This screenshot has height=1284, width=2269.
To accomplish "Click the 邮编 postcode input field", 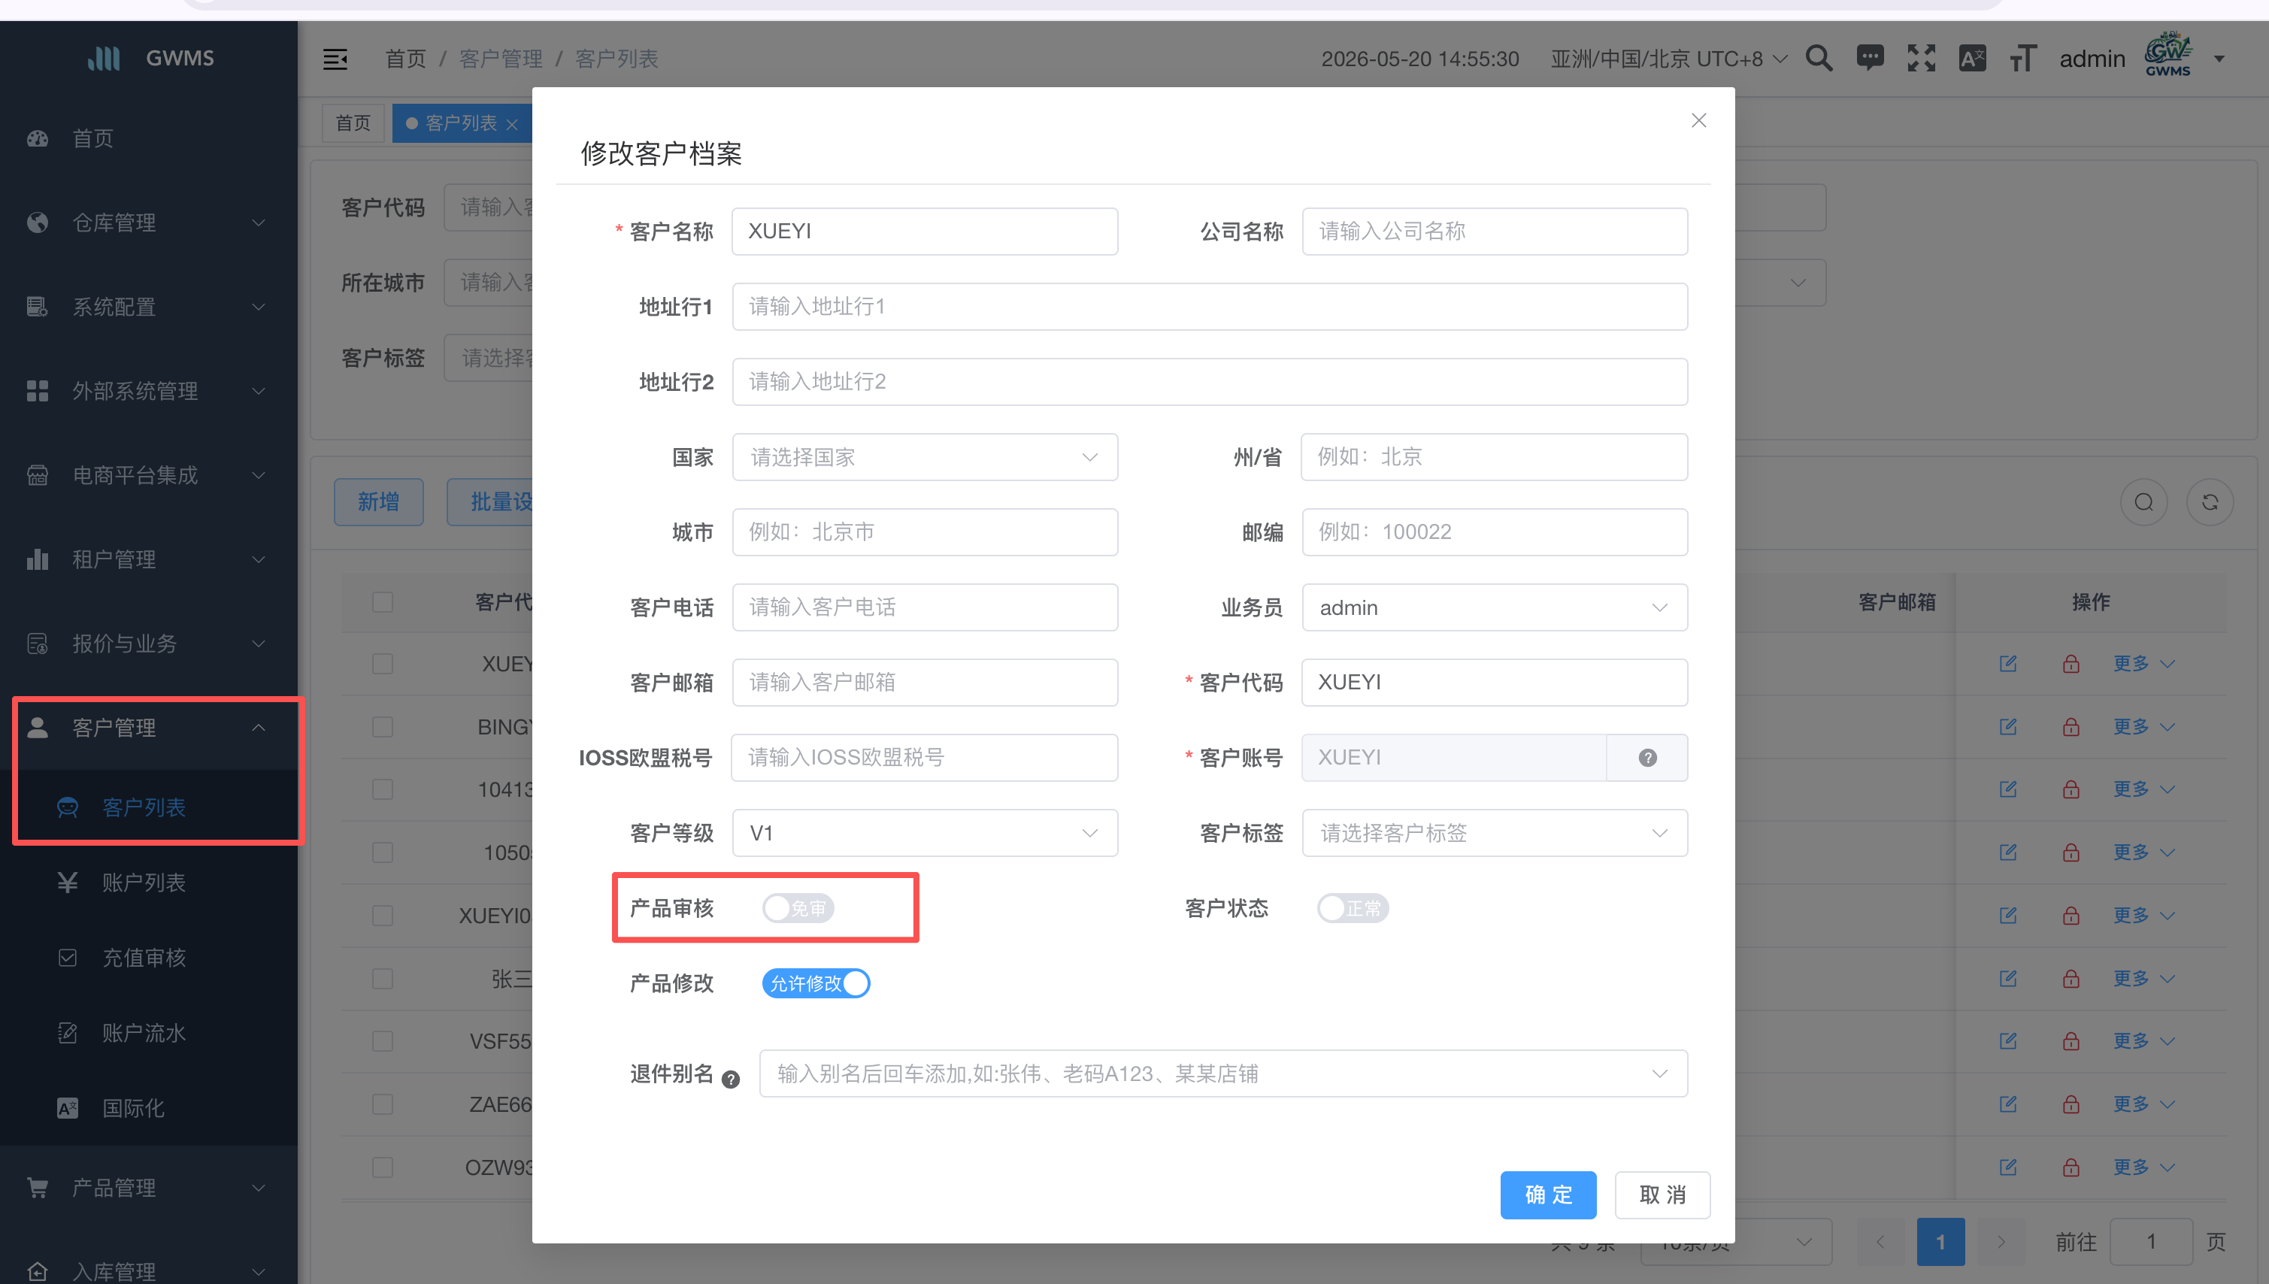I will pyautogui.click(x=1495, y=531).
